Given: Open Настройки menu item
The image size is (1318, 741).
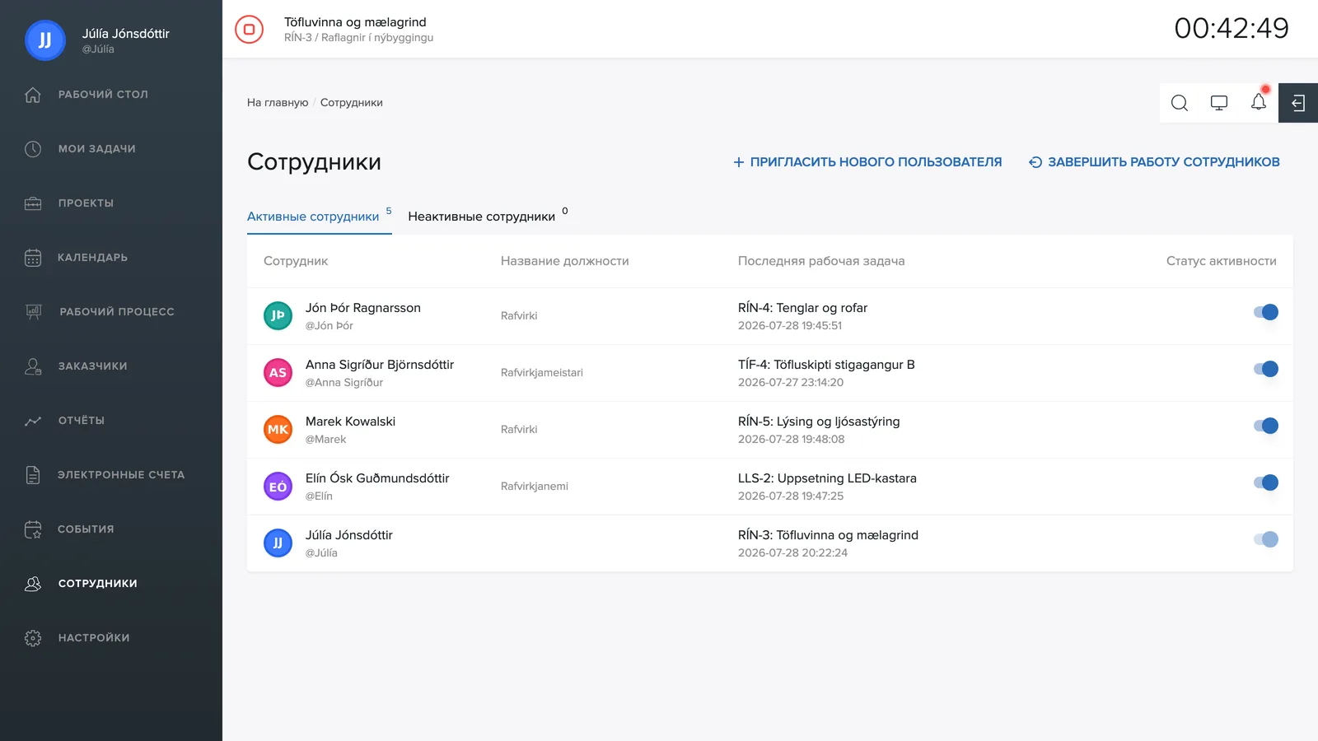Looking at the screenshot, I should tap(94, 638).
